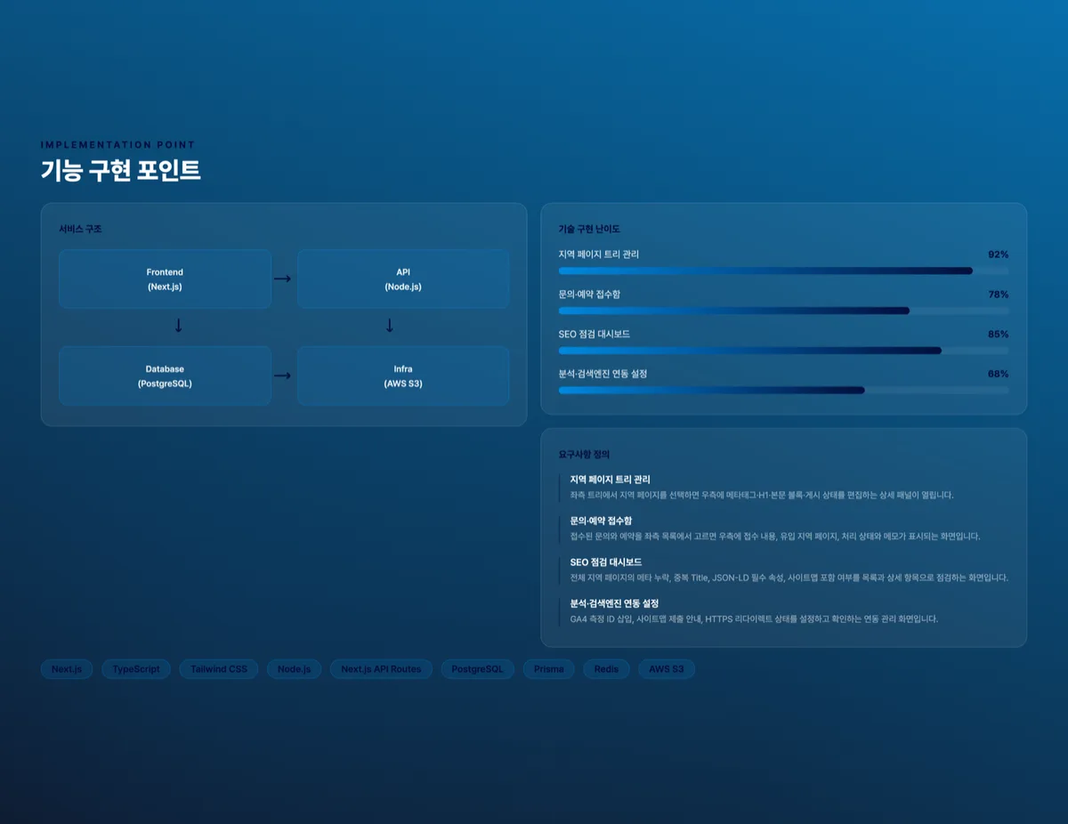Select the Node.js tag
Screen dimensions: 1068x824
pyautogui.click(x=294, y=669)
